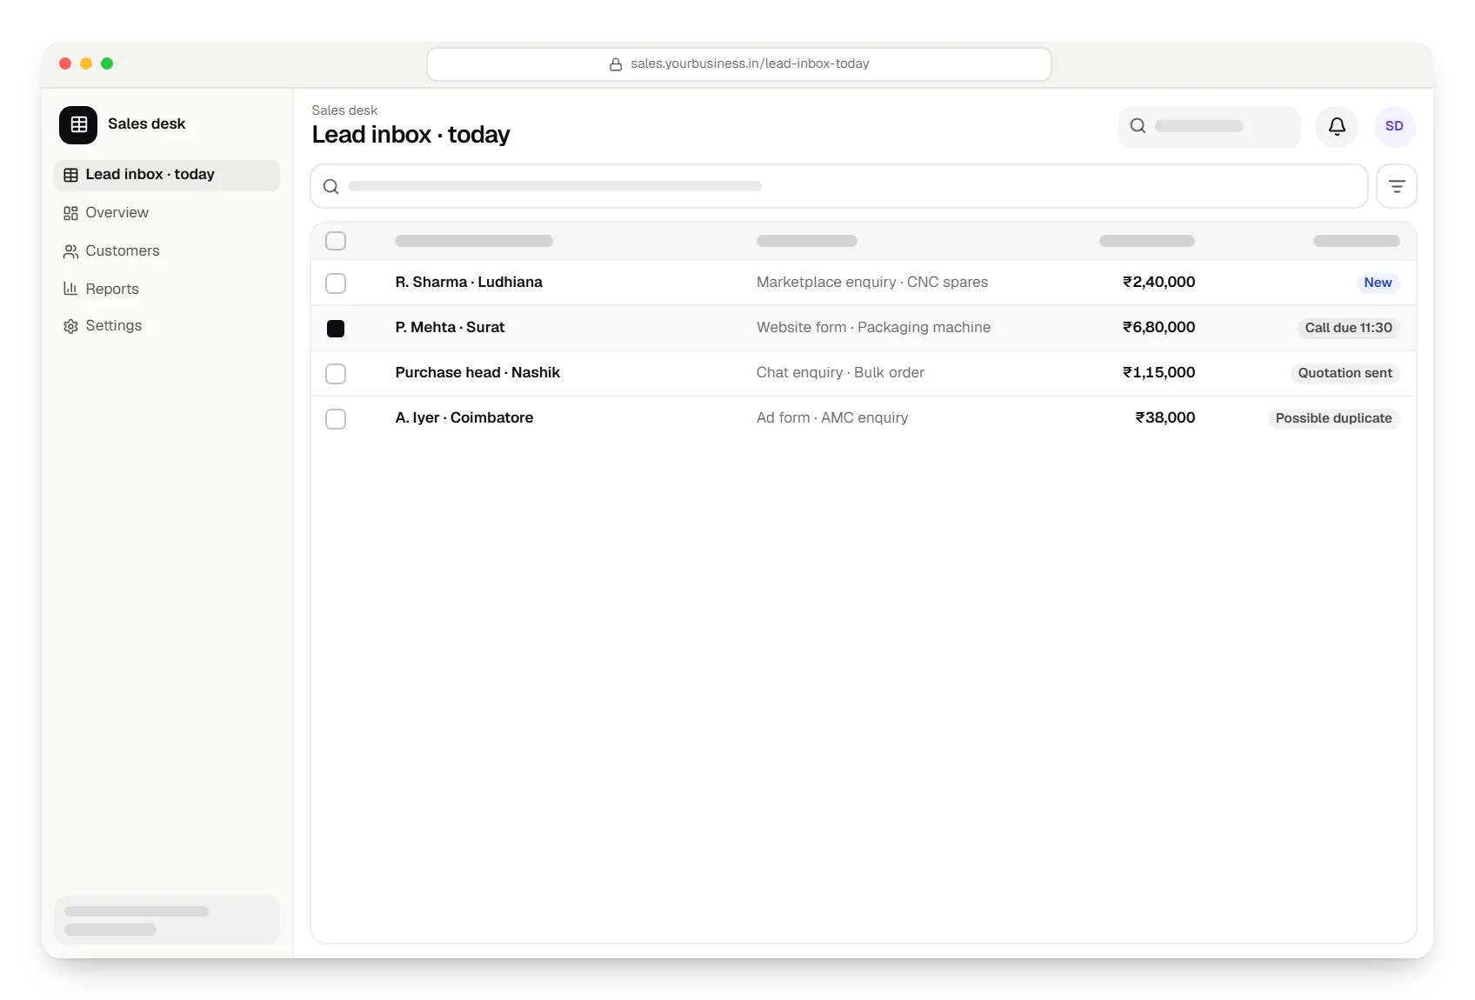Image resolution: width=1475 pixels, height=1000 pixels.
Task: Click the Reports bar chart icon
Action: tap(70, 289)
